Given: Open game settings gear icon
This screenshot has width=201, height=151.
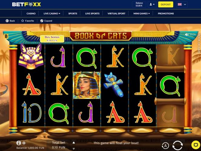Looking at the screenshot, I should 24,143.
